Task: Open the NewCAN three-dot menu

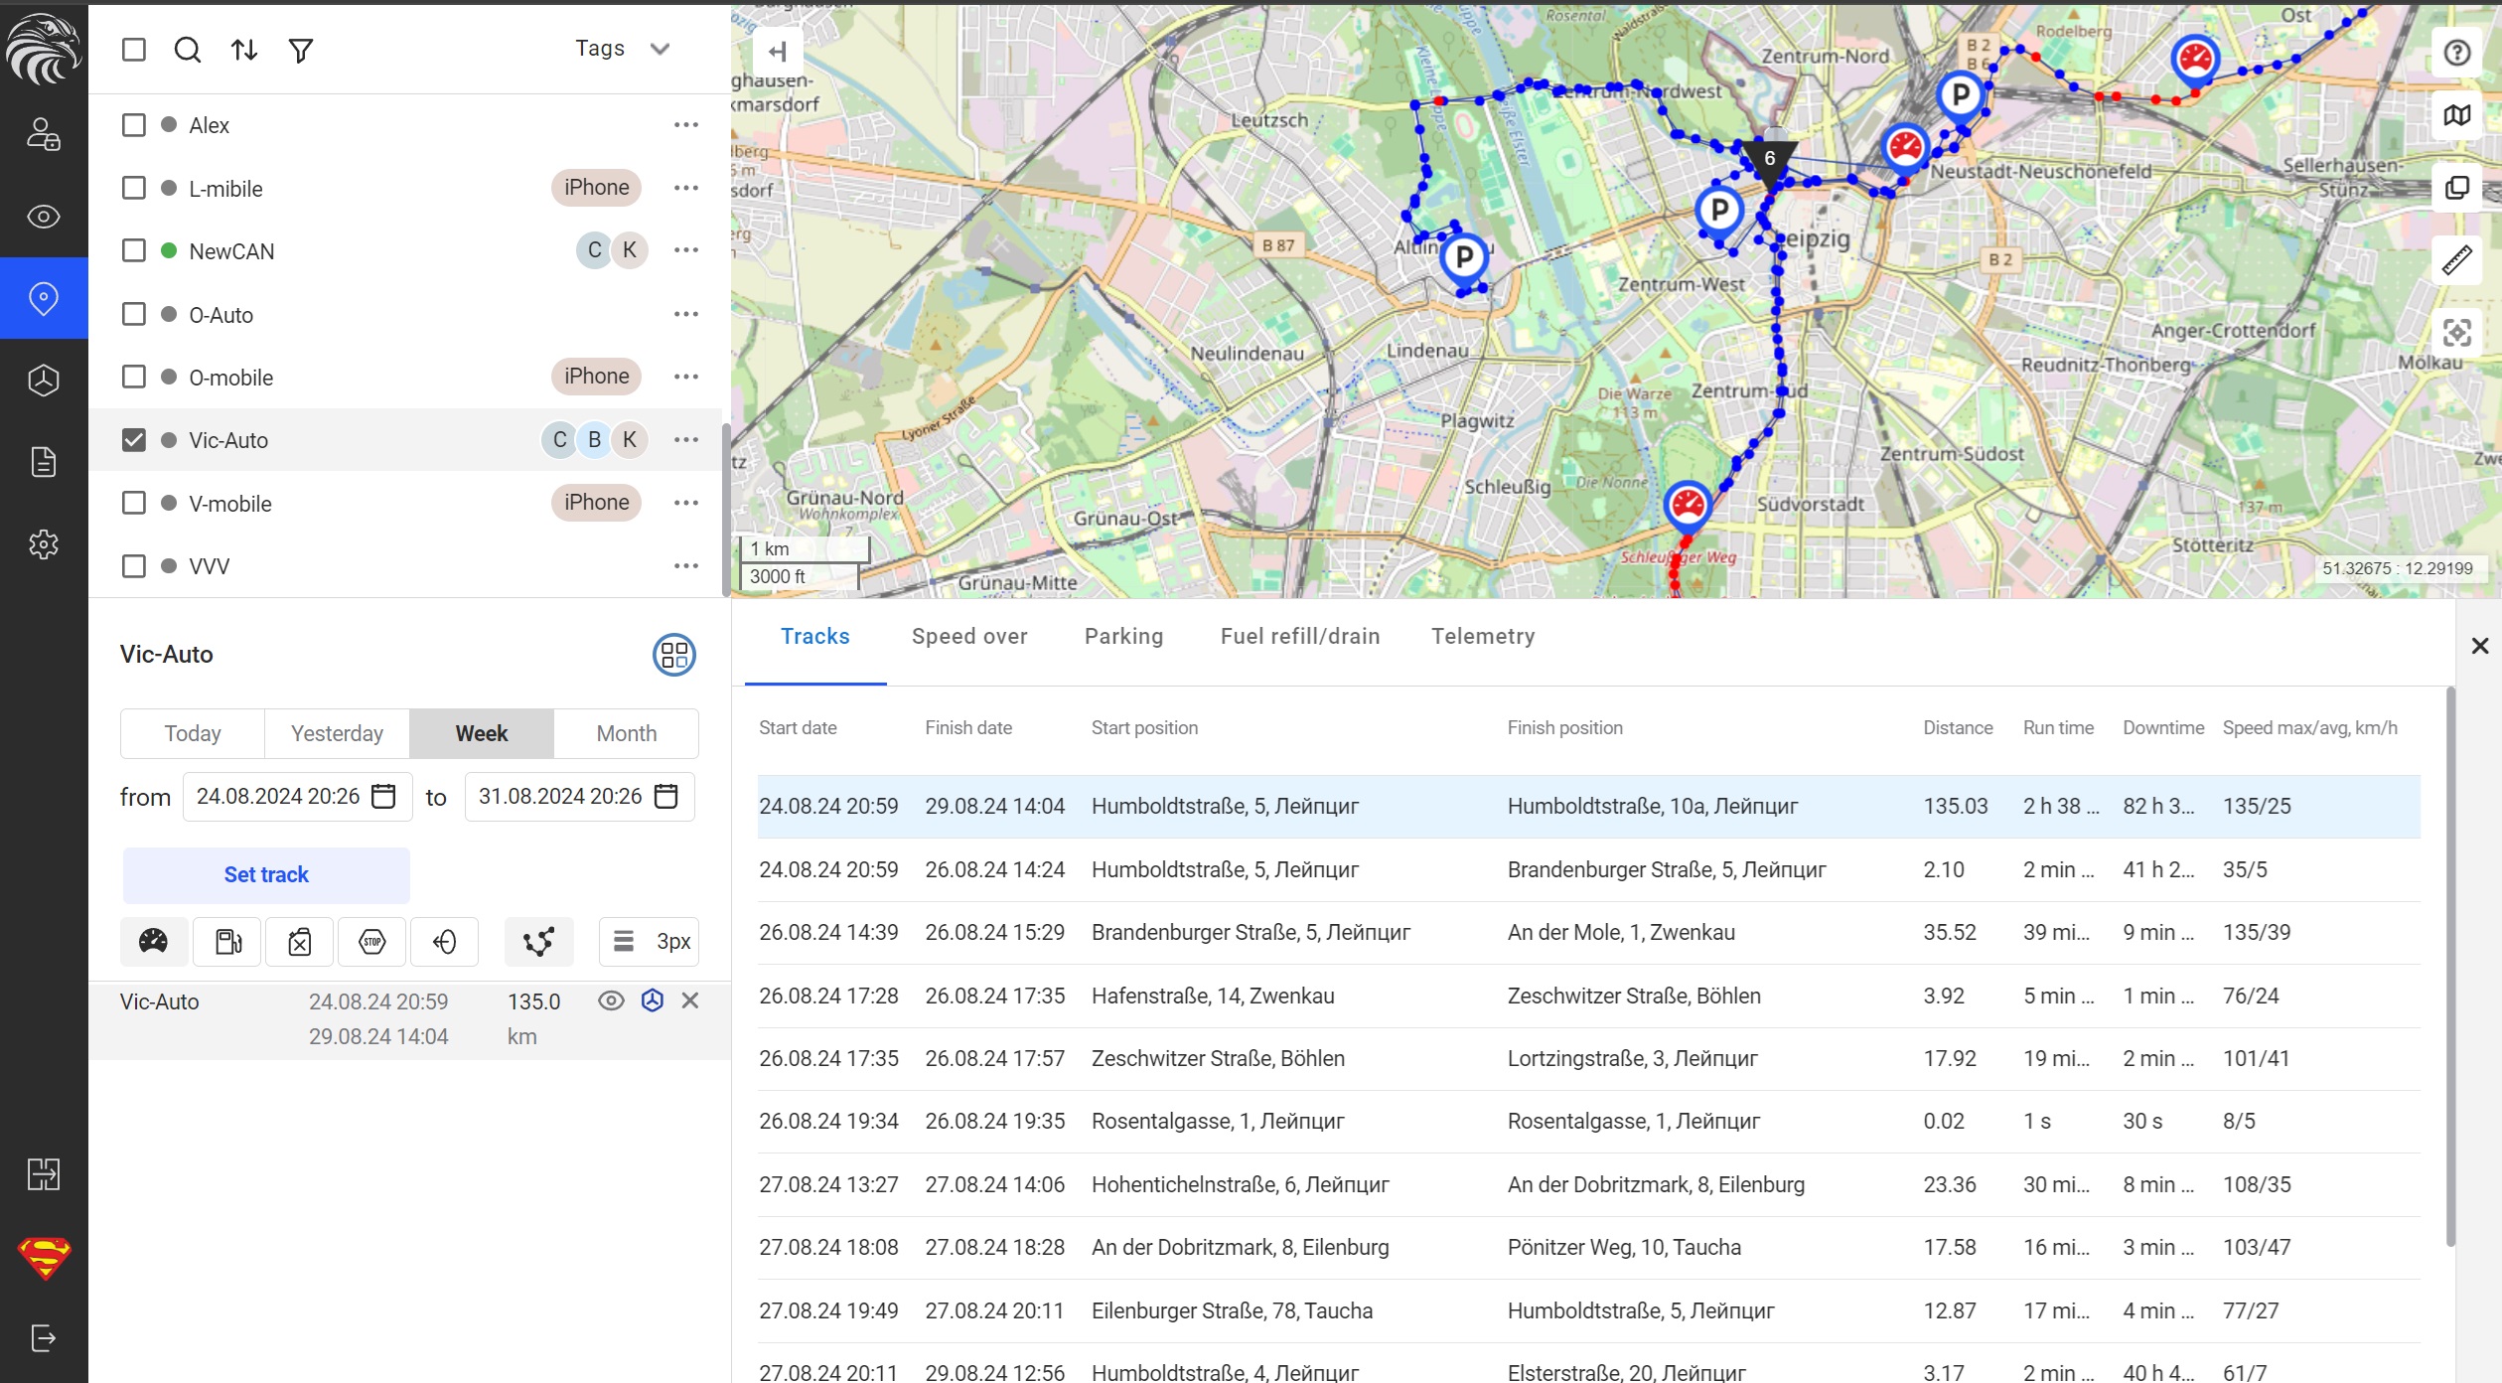Action: [686, 250]
